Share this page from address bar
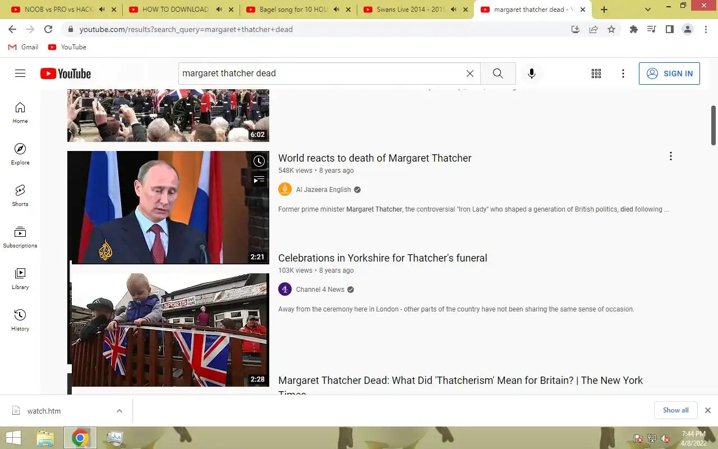The height and width of the screenshot is (449, 718). click(593, 29)
